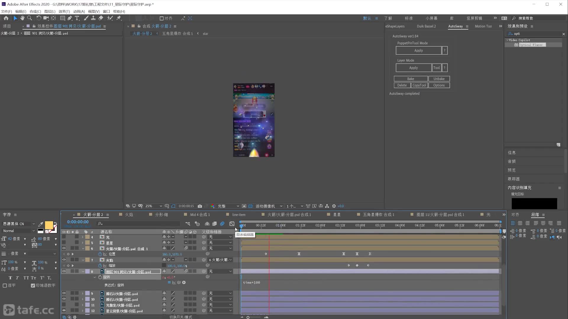The image size is (568, 319).
Task: Open the Graph Editor in the timeline
Action: (x=232, y=224)
